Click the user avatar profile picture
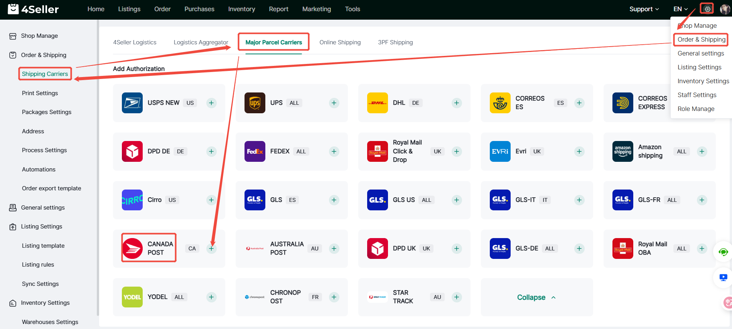This screenshot has height=329, width=732. pos(725,9)
